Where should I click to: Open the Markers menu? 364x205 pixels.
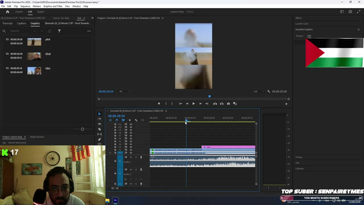click(37, 6)
